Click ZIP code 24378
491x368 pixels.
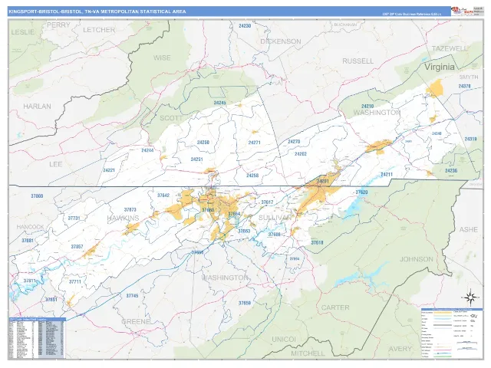[464, 86]
